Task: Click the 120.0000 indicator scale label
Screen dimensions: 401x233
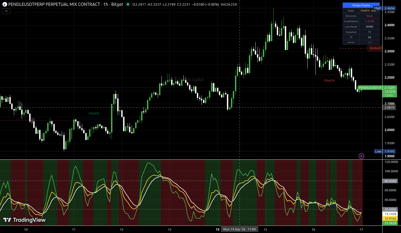Action: click(x=391, y=162)
